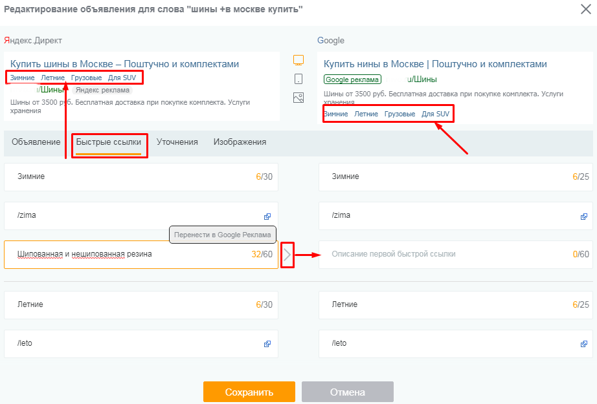Click the Google реклама badge

click(352, 80)
